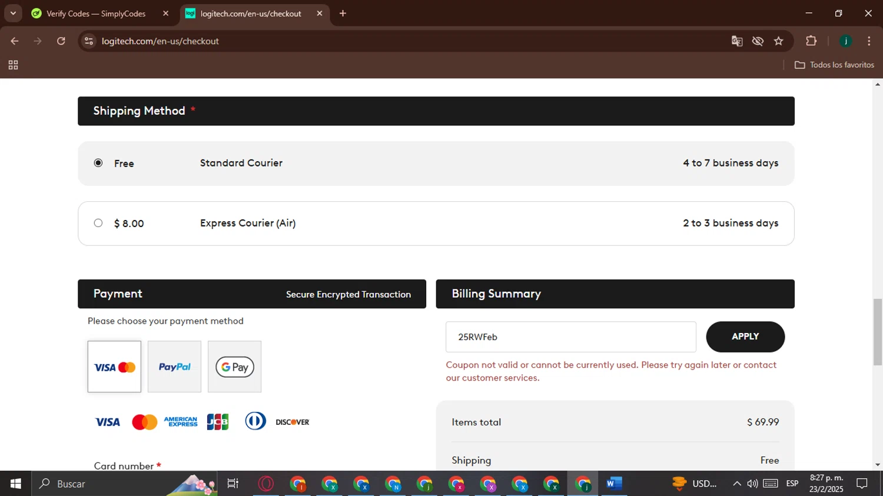Click the page vertical scrollbar thumb

coord(878,332)
